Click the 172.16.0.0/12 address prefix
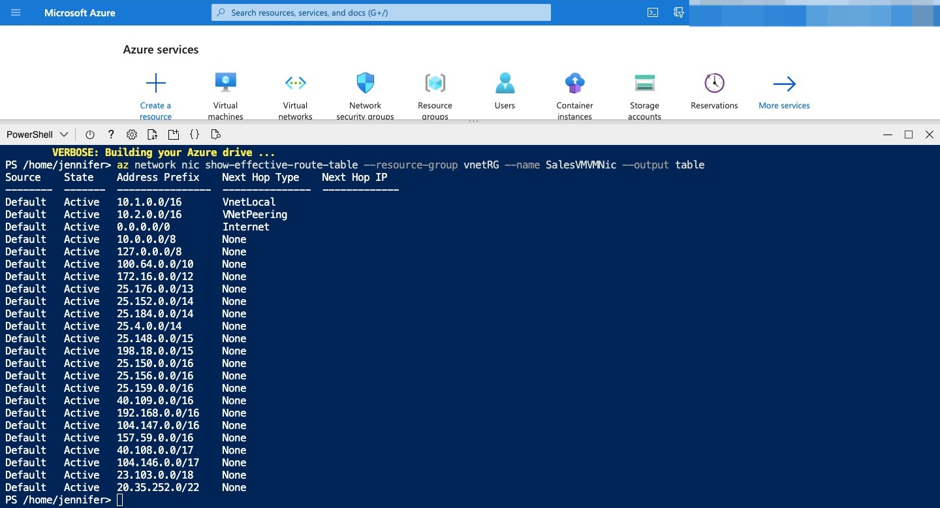The width and height of the screenshot is (940, 508). click(x=155, y=277)
